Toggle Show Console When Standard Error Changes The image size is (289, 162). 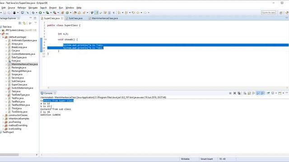[x=262, y=93]
